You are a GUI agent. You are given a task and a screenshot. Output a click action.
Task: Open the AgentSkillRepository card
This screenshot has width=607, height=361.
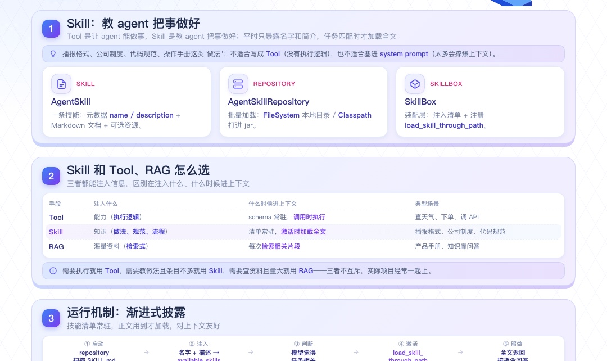coord(303,102)
